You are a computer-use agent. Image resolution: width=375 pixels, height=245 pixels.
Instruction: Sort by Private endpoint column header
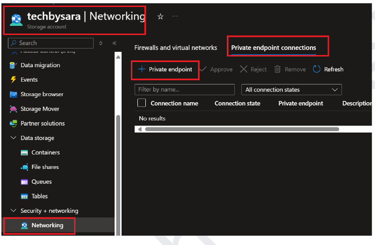tap(300, 104)
